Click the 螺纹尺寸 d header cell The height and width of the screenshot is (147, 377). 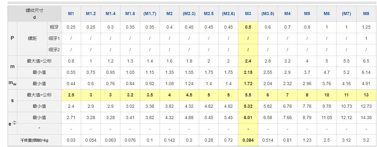tap(34, 14)
